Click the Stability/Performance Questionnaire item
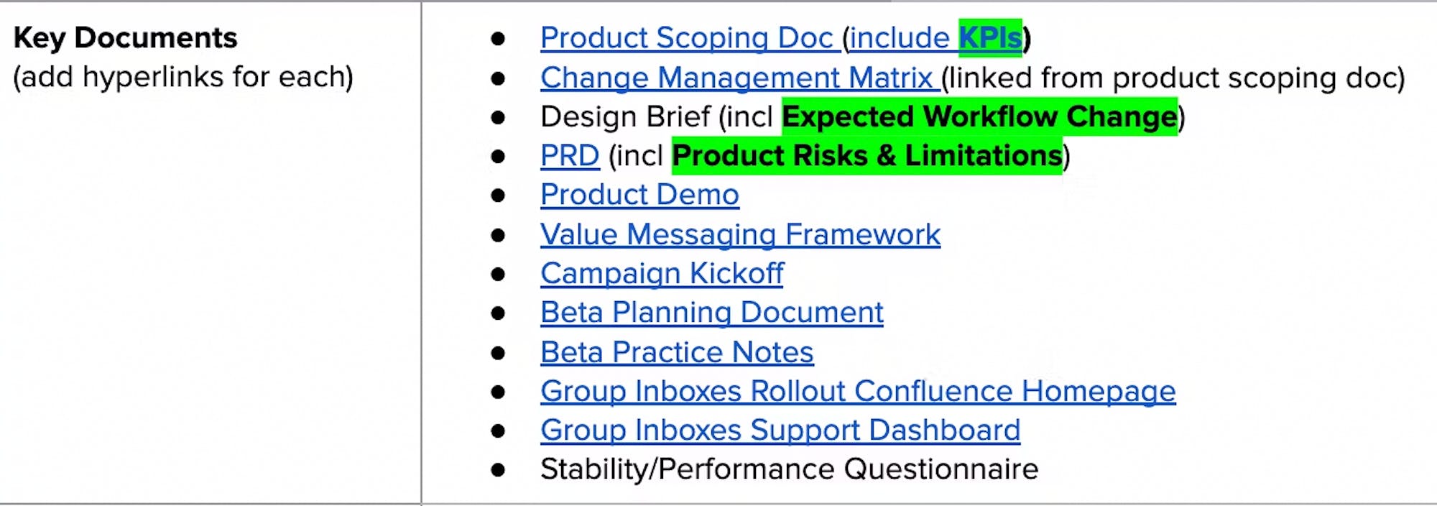This screenshot has height=506, width=1437. [x=789, y=469]
